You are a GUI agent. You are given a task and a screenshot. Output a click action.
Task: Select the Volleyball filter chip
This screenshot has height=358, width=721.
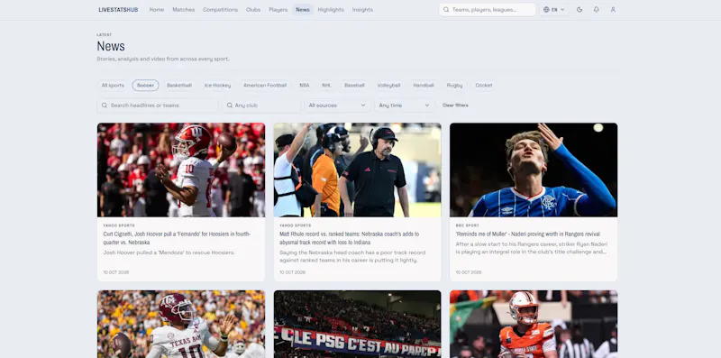click(388, 86)
